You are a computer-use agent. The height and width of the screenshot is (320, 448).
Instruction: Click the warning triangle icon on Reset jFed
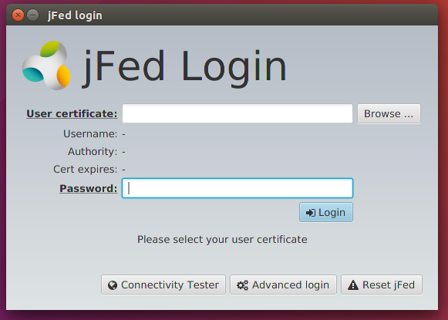tap(353, 285)
